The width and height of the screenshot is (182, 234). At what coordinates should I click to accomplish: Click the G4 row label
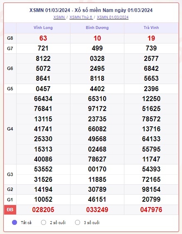[10, 129]
